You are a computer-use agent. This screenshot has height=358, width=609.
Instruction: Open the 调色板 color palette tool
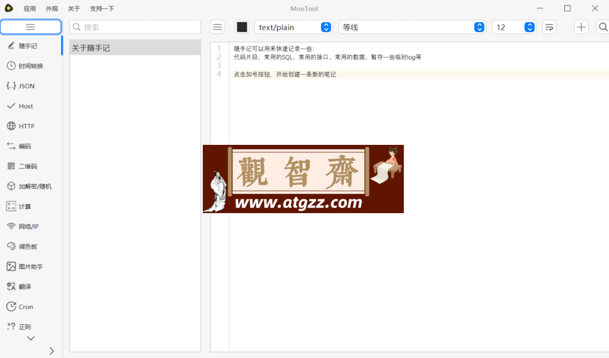(x=30, y=246)
